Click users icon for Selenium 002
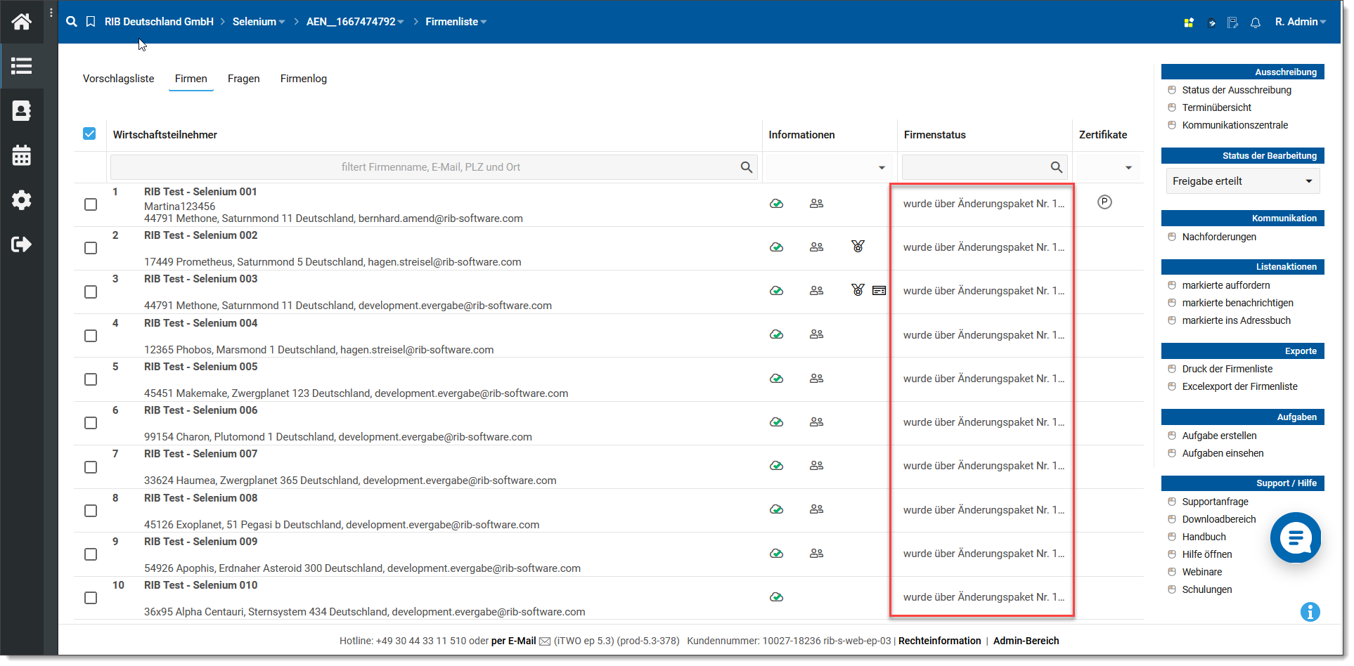1354x666 pixels. pos(816,247)
